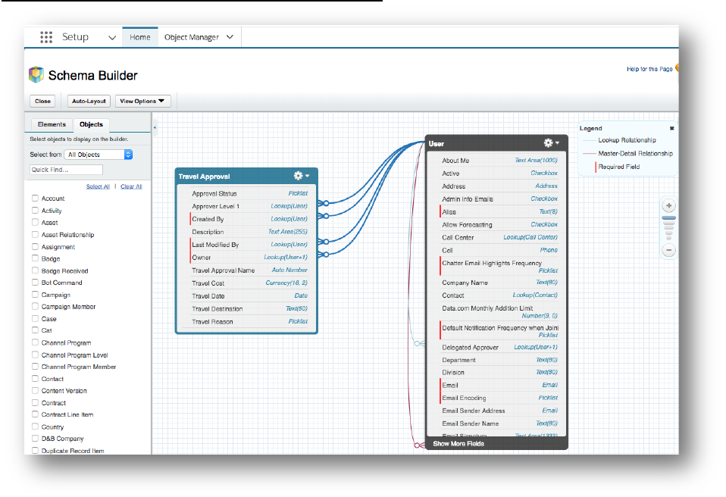The width and height of the screenshot is (726, 497).
Task: Click Master-Detail Relationship legend entry
Action: pos(635,154)
